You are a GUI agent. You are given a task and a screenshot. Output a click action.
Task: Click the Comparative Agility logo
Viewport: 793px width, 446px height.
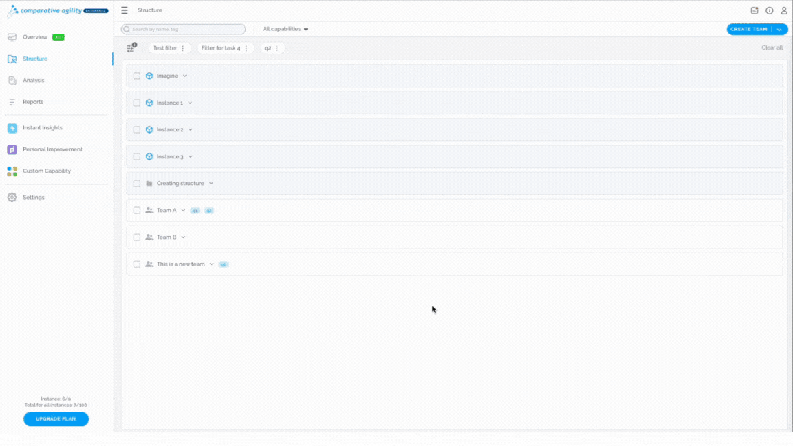point(58,10)
